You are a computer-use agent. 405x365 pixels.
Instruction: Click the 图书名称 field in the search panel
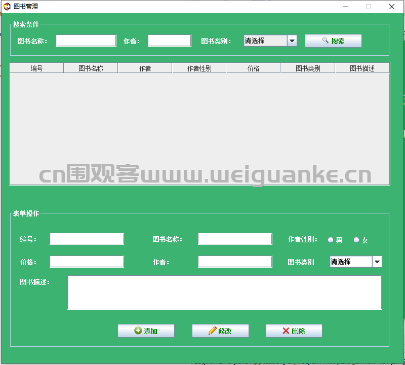pos(86,41)
